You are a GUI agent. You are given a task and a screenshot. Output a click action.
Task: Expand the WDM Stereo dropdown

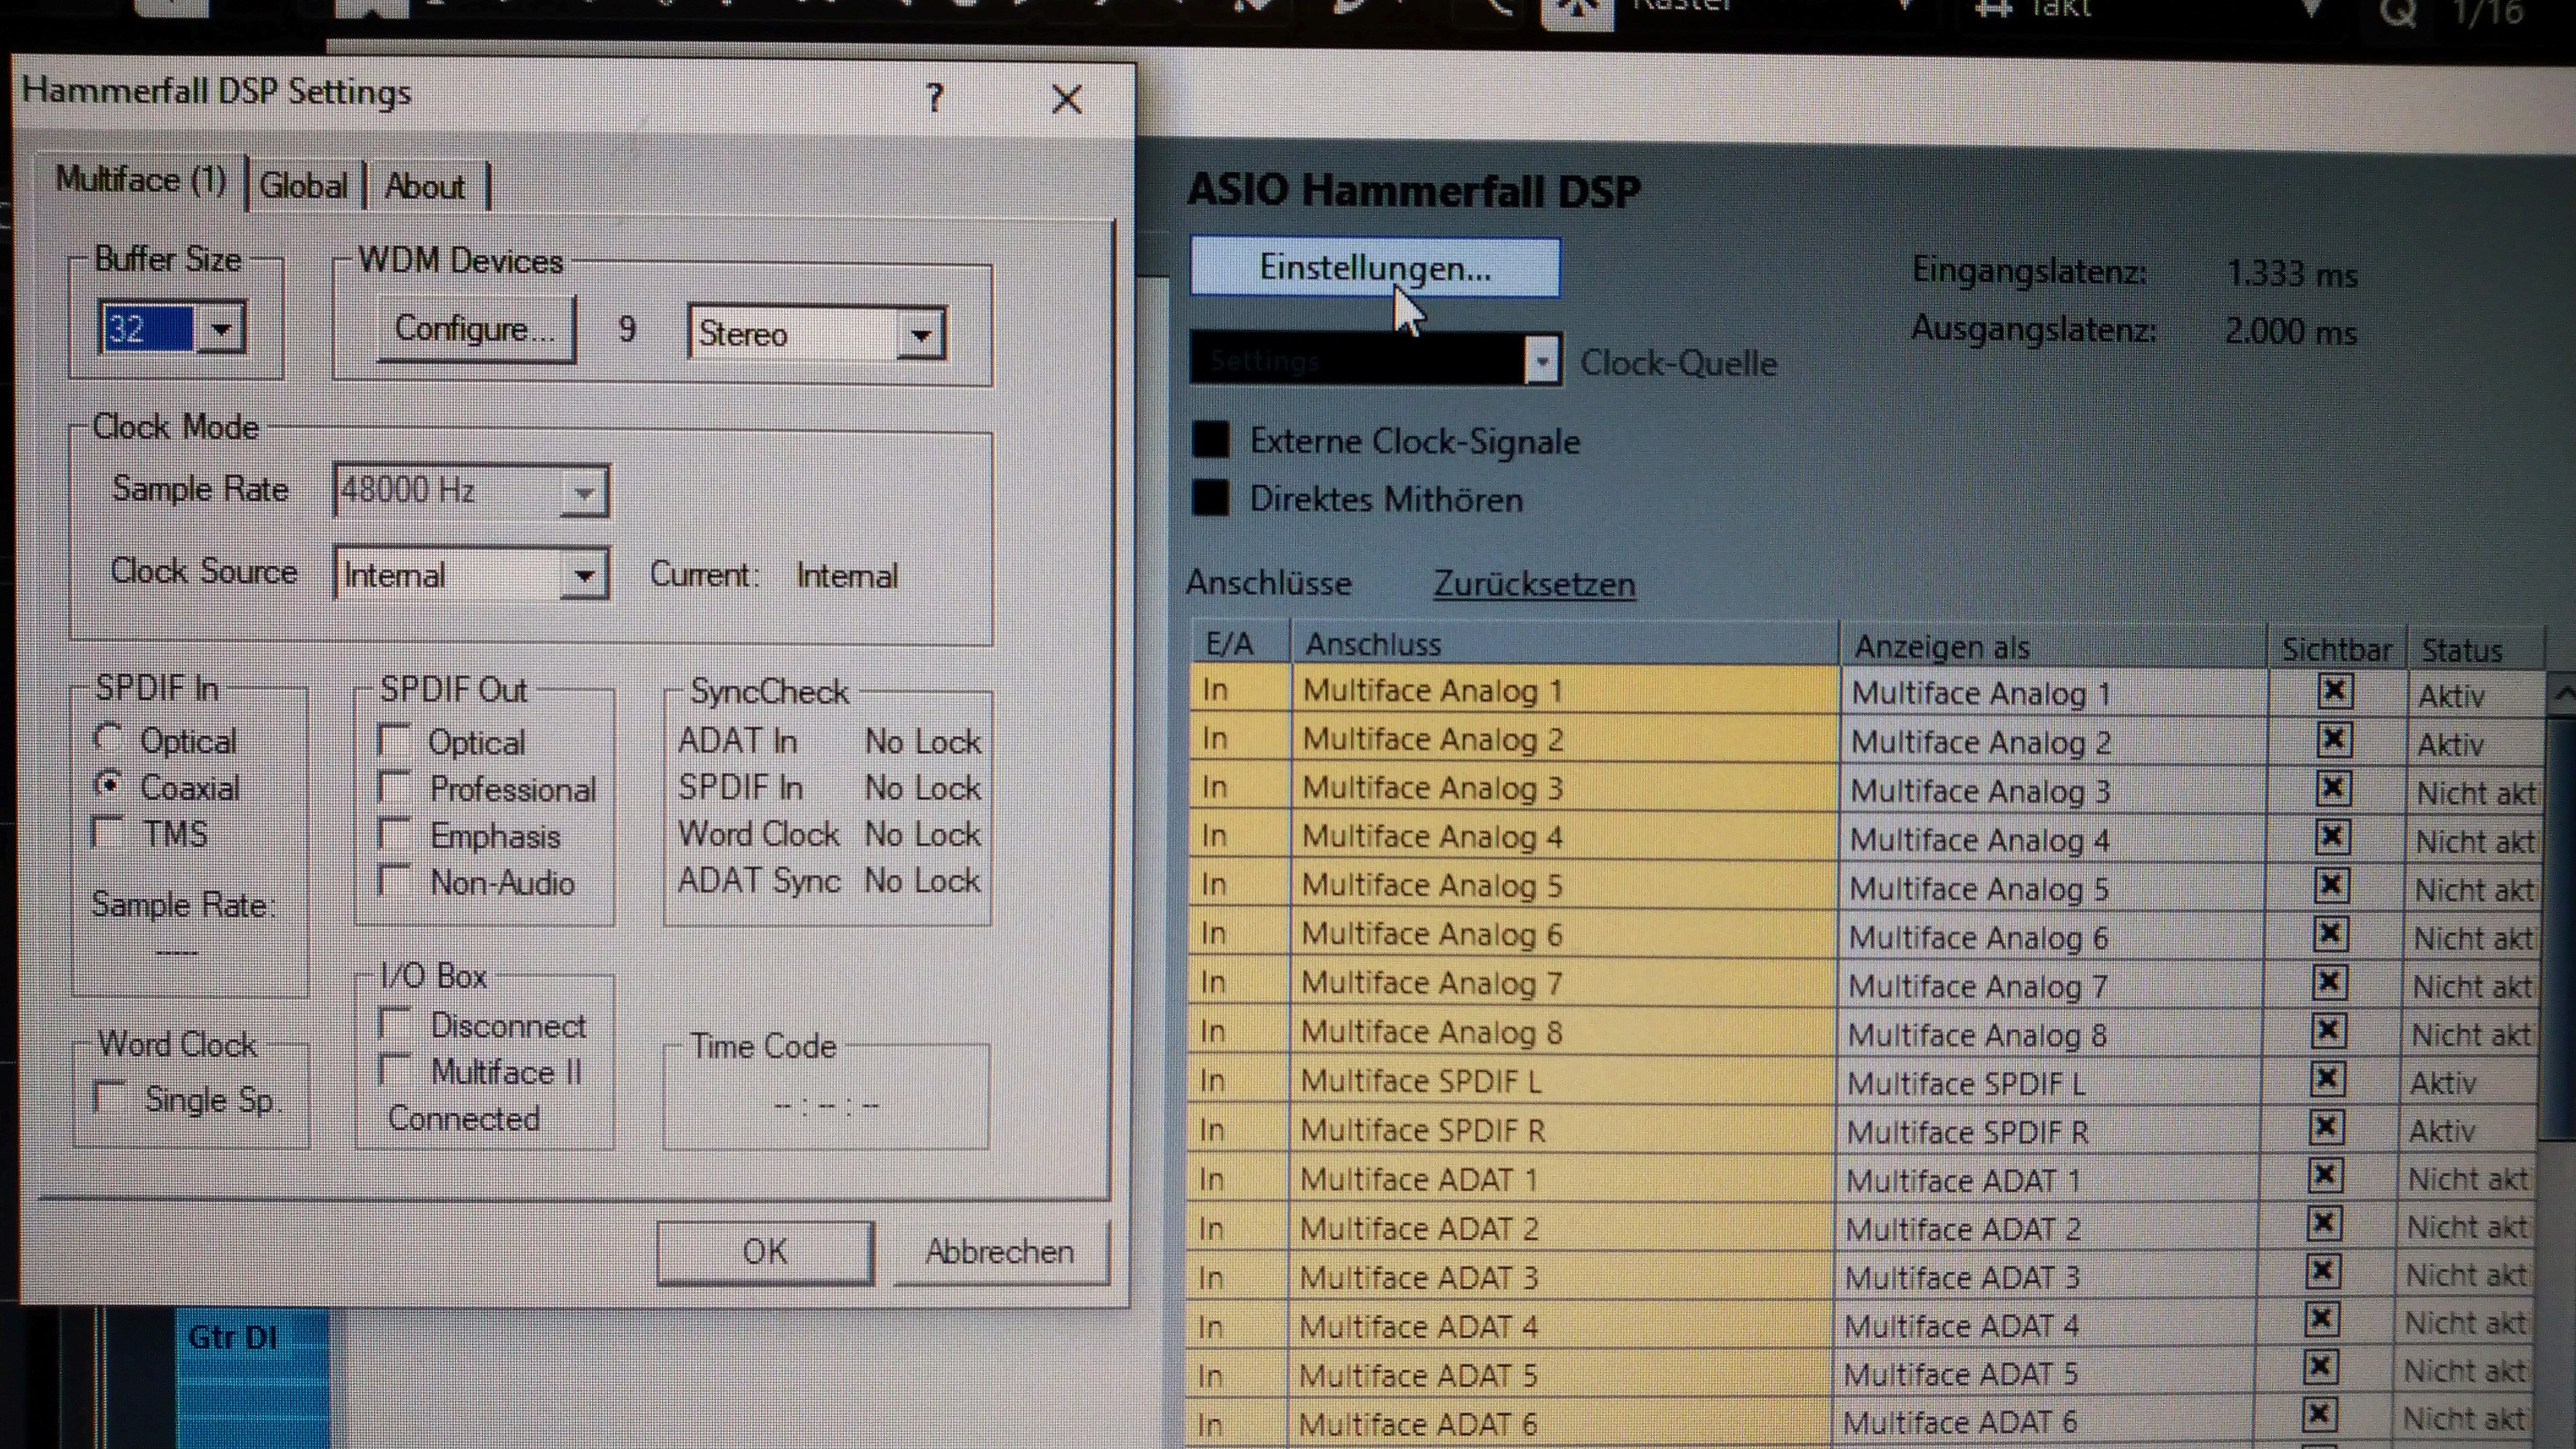920,335
